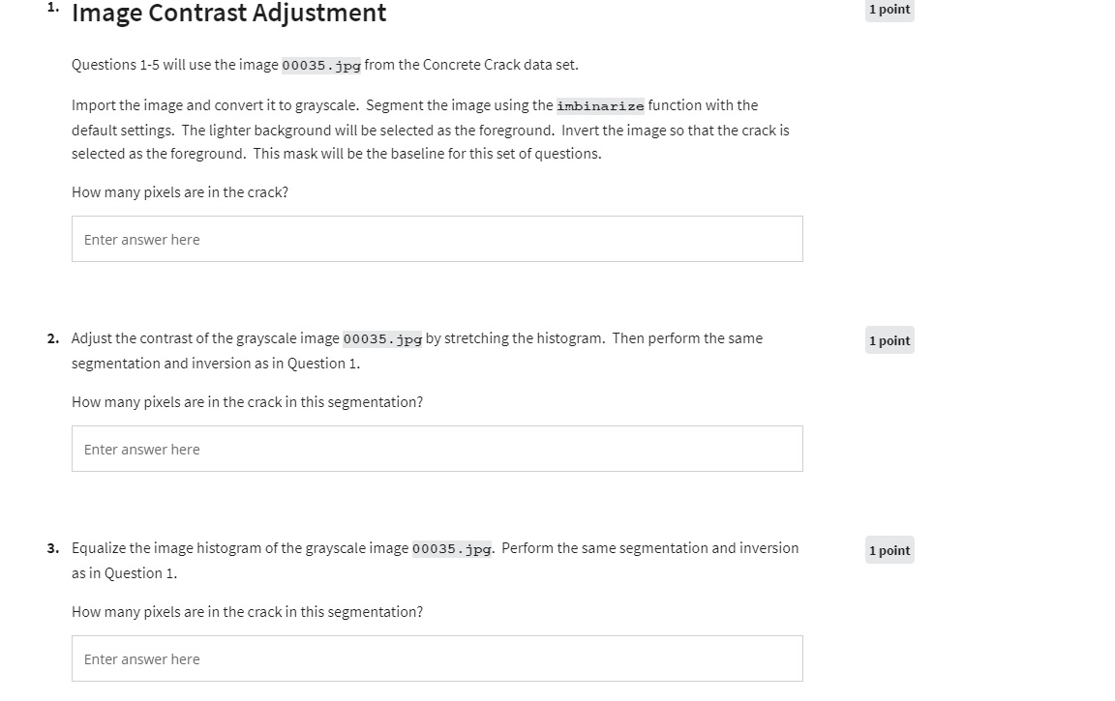This screenshot has height=701, width=1115.
Task: Click the answer field for Question 3
Action: [x=437, y=657]
